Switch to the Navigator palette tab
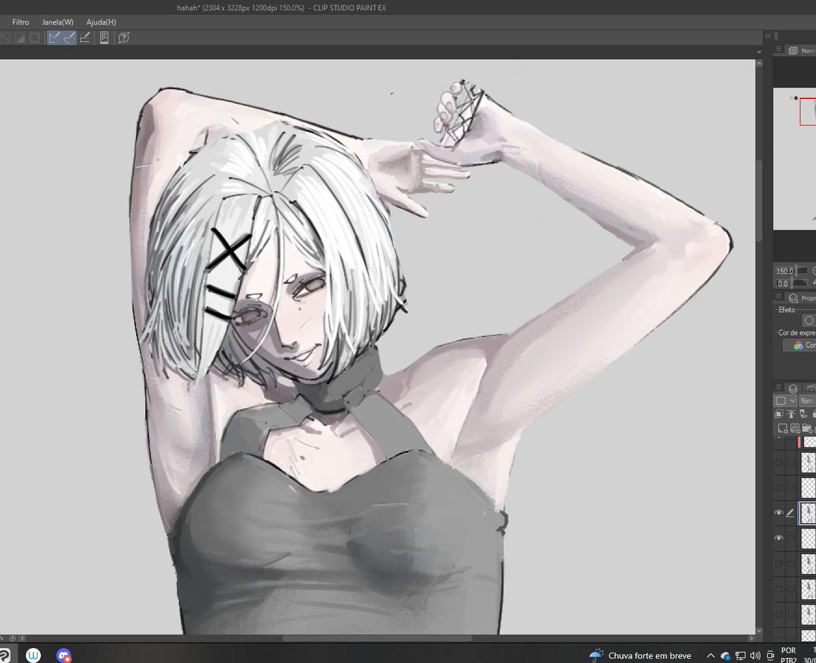The height and width of the screenshot is (663, 816). [802, 51]
